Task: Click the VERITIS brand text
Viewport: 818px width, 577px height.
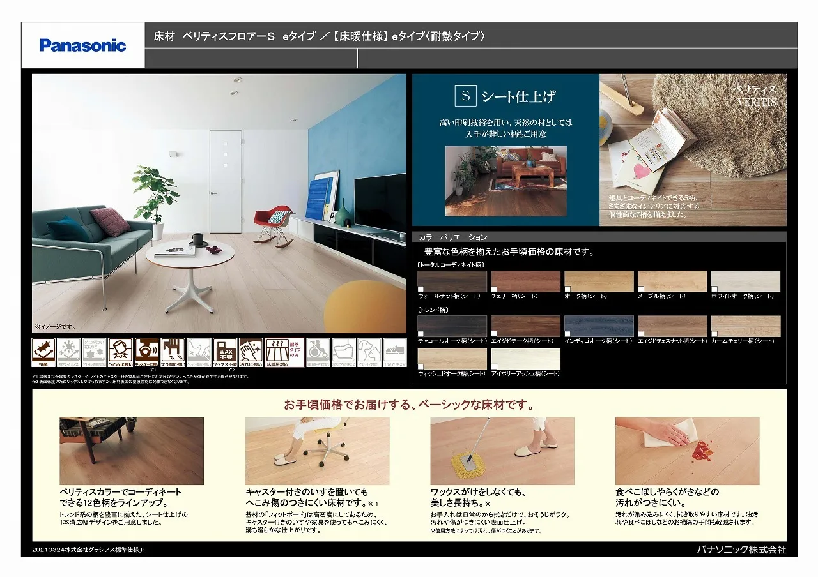Action: point(757,102)
